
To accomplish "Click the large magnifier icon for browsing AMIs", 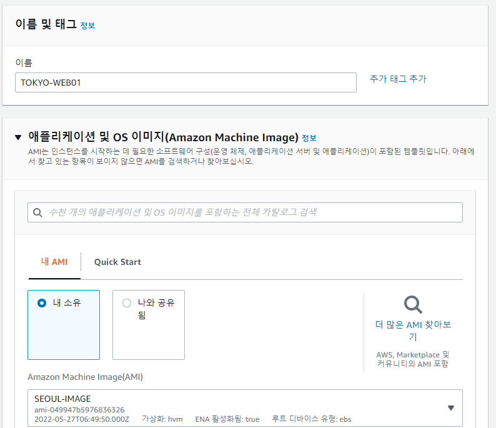I will pyautogui.click(x=413, y=305).
